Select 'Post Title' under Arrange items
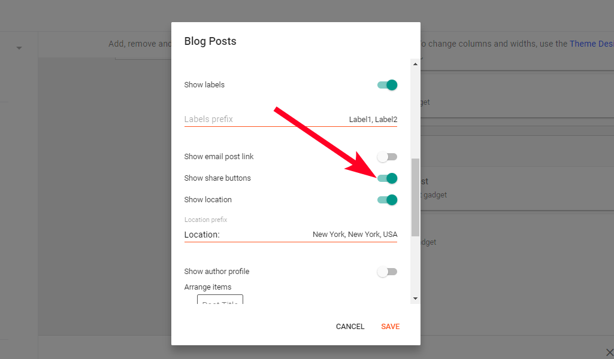614x359 pixels. [x=220, y=302]
